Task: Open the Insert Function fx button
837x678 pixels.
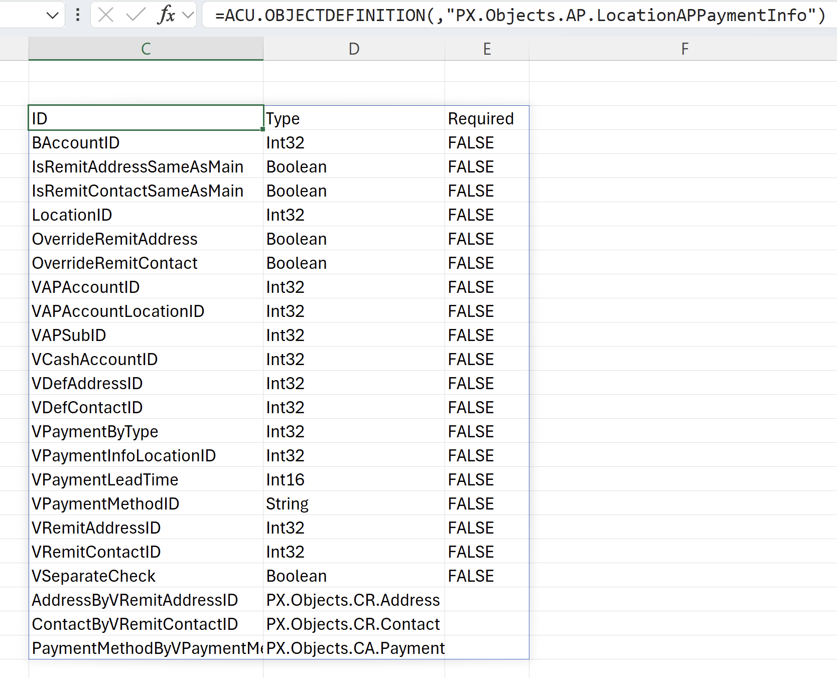Action: point(166,15)
